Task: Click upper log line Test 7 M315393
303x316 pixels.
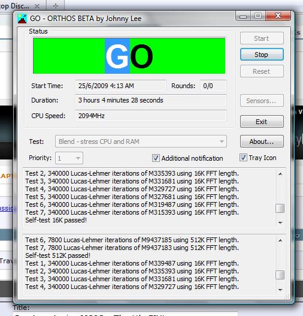Action: coord(132,212)
